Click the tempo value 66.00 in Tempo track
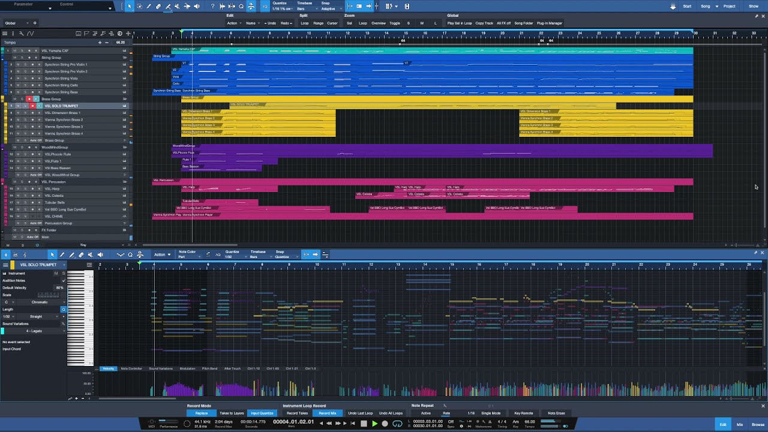The width and height of the screenshot is (768, 432). [121, 43]
